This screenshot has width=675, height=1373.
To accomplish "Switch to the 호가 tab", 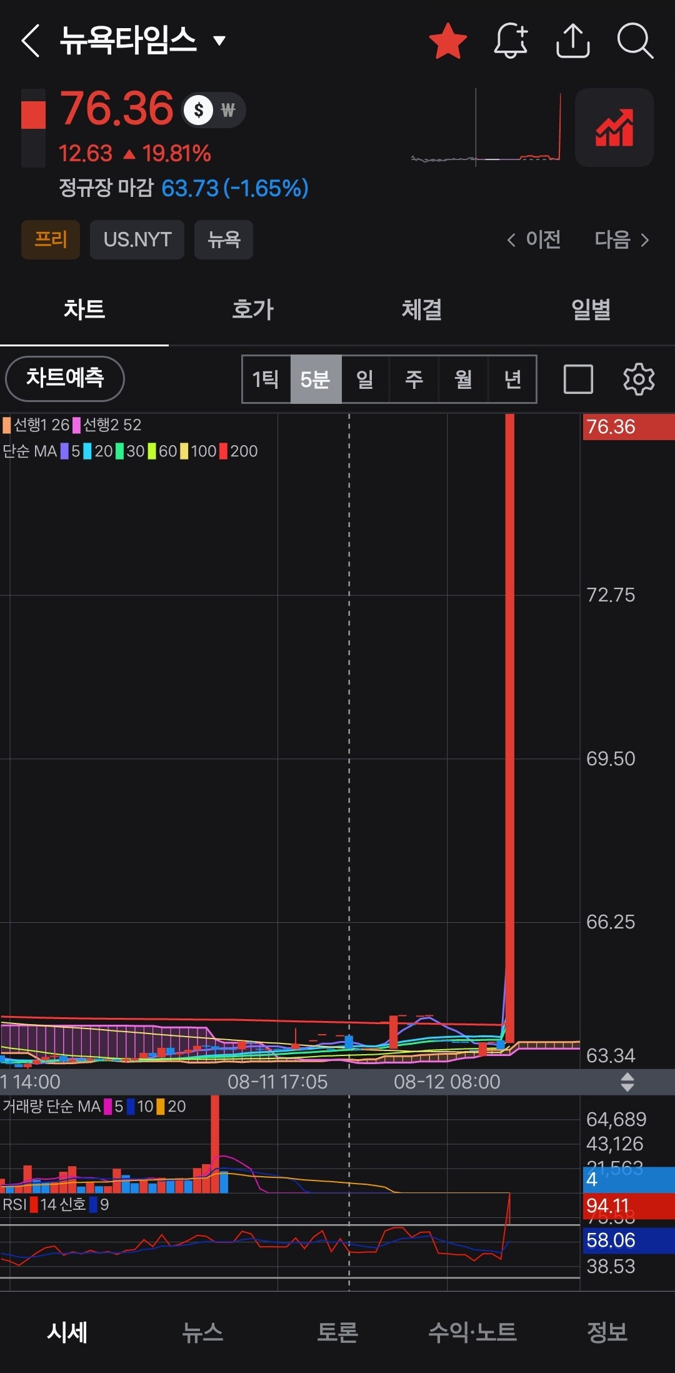I will coord(253,309).
